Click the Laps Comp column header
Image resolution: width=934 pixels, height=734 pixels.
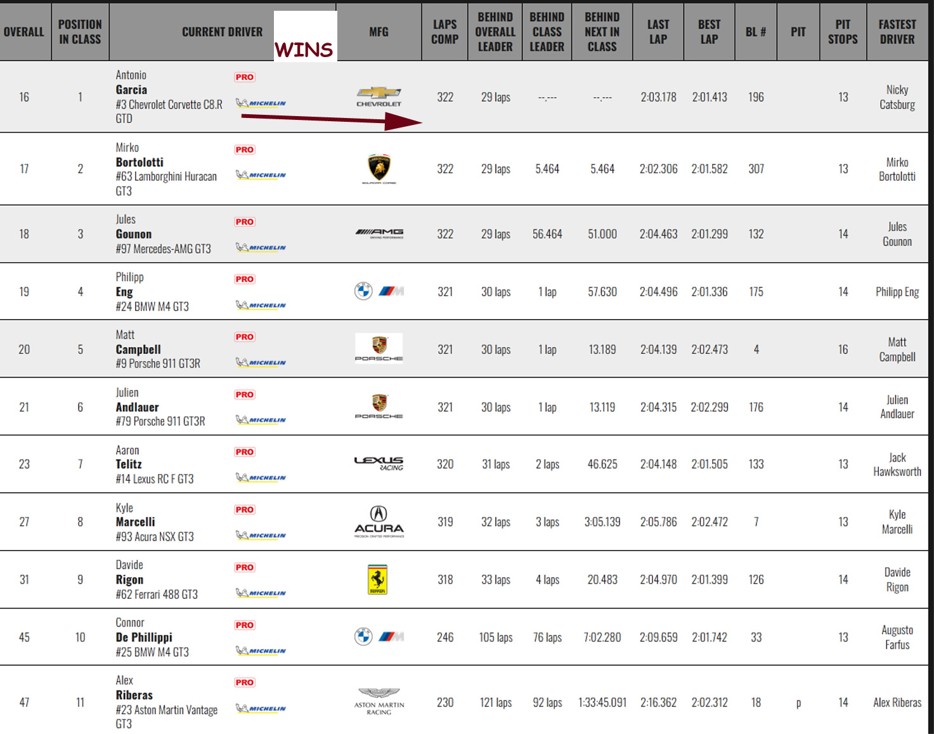pos(444,32)
